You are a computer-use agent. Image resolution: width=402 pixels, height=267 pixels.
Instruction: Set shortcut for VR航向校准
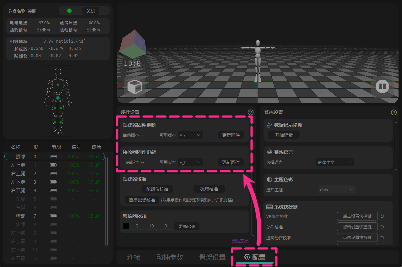tap(357, 216)
